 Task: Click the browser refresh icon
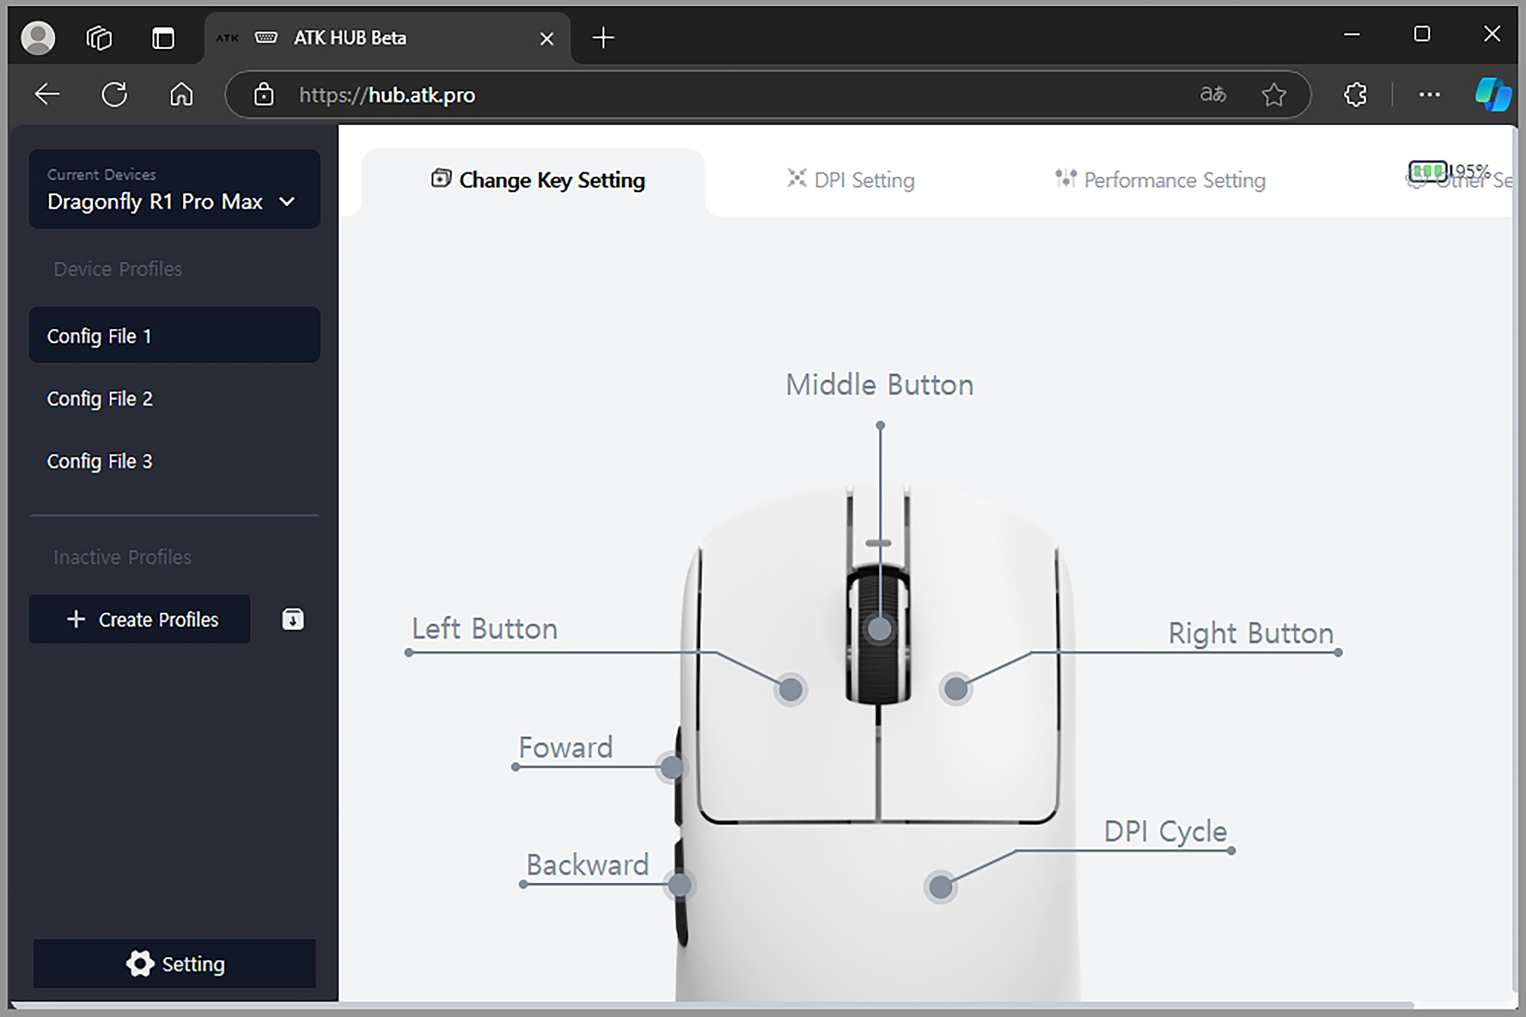pyautogui.click(x=114, y=95)
